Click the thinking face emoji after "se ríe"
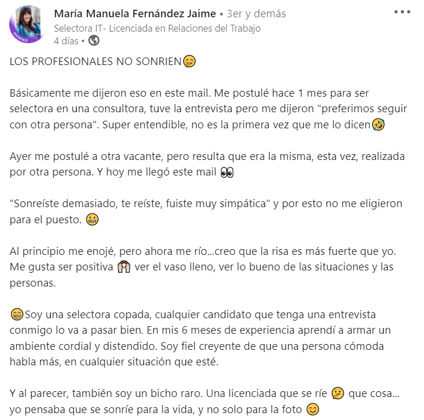 pos(338,394)
